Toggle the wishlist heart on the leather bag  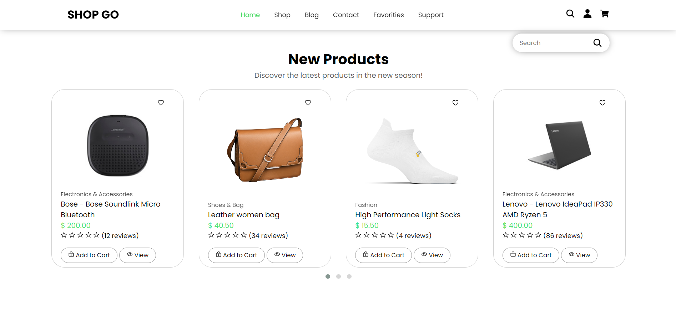[308, 103]
